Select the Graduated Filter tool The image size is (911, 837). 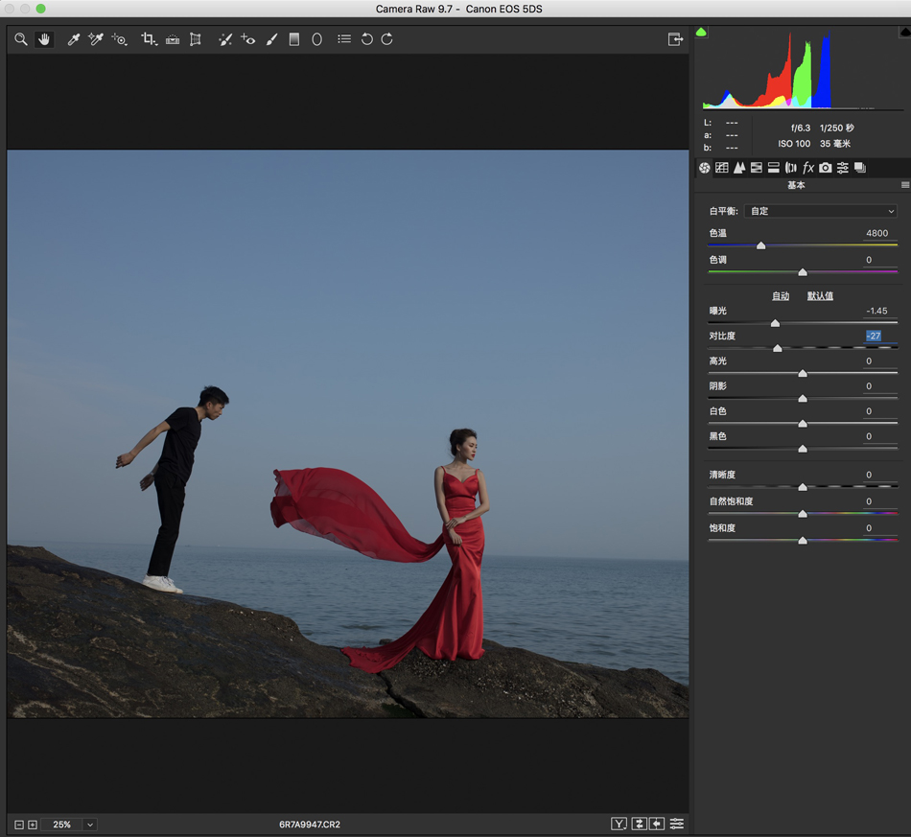pos(294,39)
